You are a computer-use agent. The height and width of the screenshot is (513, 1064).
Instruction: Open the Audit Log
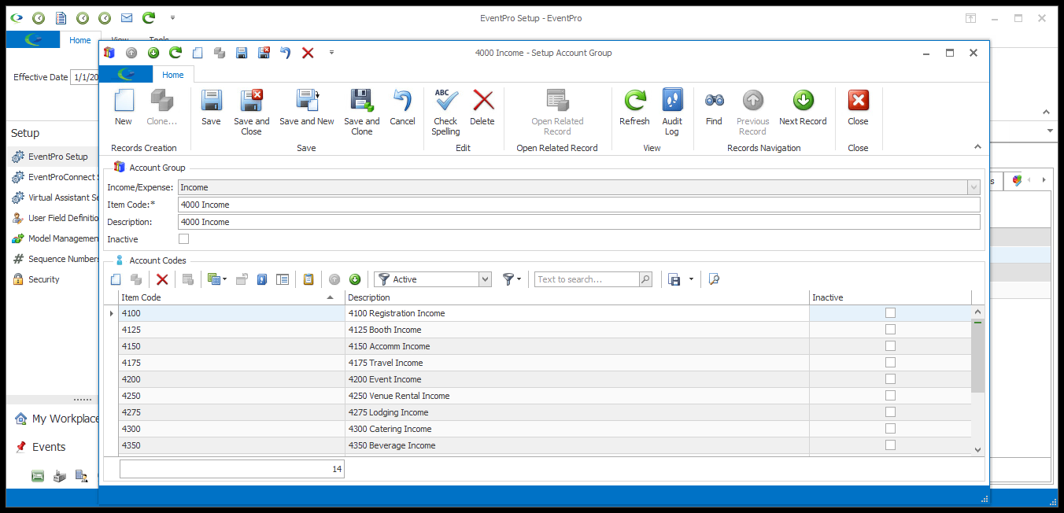point(672,111)
